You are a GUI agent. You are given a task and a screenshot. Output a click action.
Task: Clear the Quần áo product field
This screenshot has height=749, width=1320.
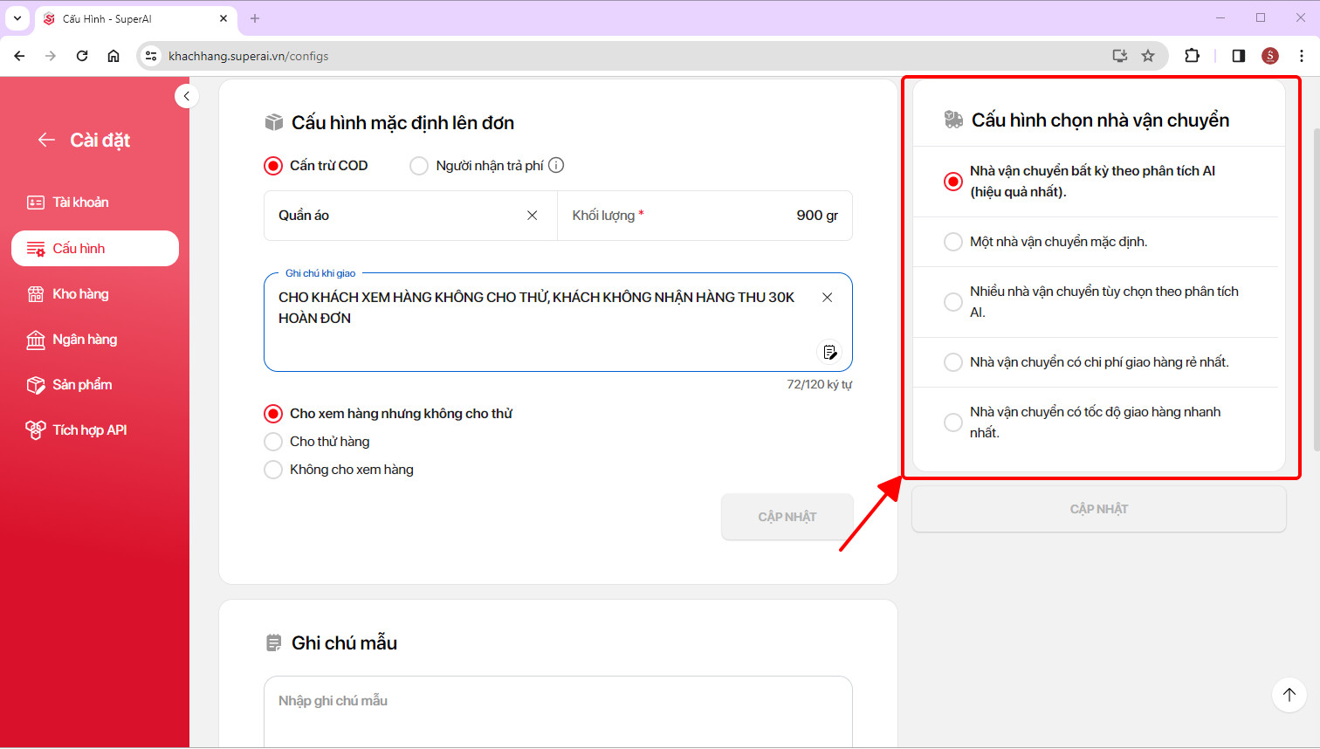click(532, 216)
